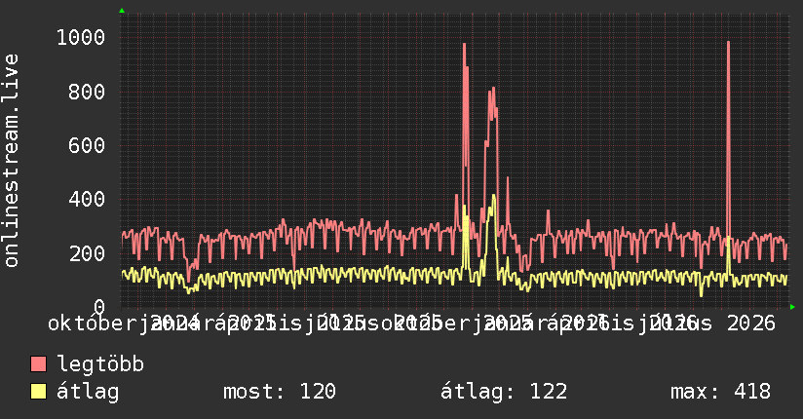Click the yellow átlag legend swatch

tap(38, 392)
